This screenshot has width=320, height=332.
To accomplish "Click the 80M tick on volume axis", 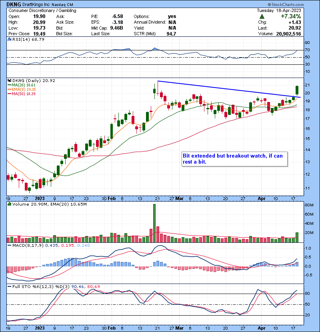I will [x=309, y=205].
